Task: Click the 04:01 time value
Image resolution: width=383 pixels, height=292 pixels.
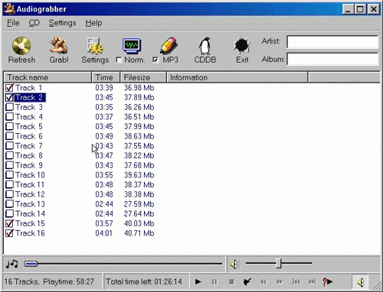Action: (x=104, y=233)
